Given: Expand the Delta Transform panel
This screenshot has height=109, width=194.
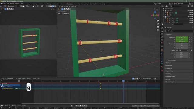Looking at the screenshot, I should click(x=172, y=60).
